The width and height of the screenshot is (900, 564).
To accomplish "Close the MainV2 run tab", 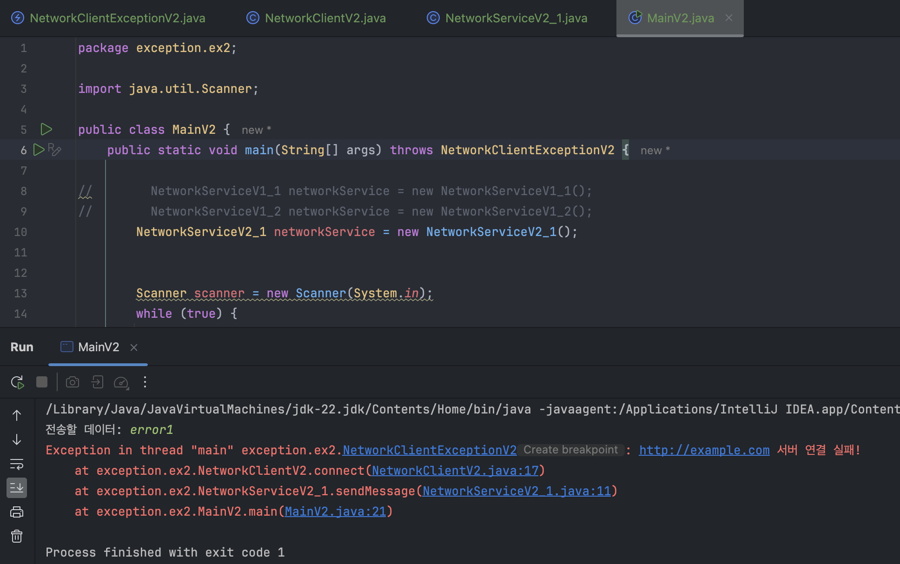I will coord(134,348).
